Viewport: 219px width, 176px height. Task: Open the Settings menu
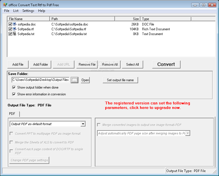click(28, 11)
